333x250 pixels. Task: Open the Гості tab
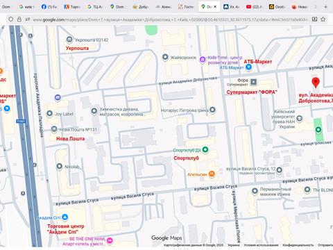186,7
